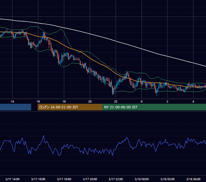This screenshot has height=182, width=206.
Task: Click the 4 hour label on price chart axis
Action: (193, 102)
